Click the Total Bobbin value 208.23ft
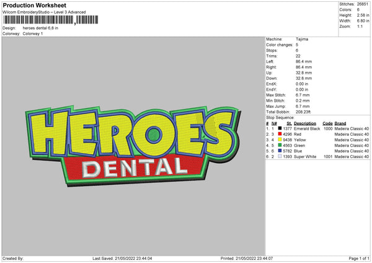 [303, 112]
